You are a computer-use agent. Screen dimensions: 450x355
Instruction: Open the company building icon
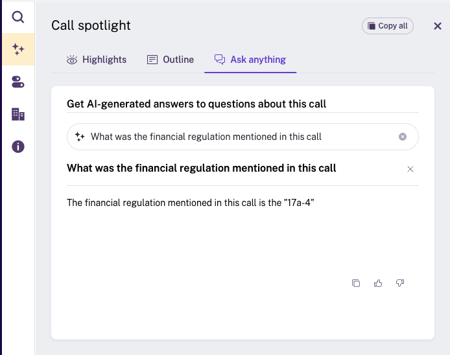18,114
